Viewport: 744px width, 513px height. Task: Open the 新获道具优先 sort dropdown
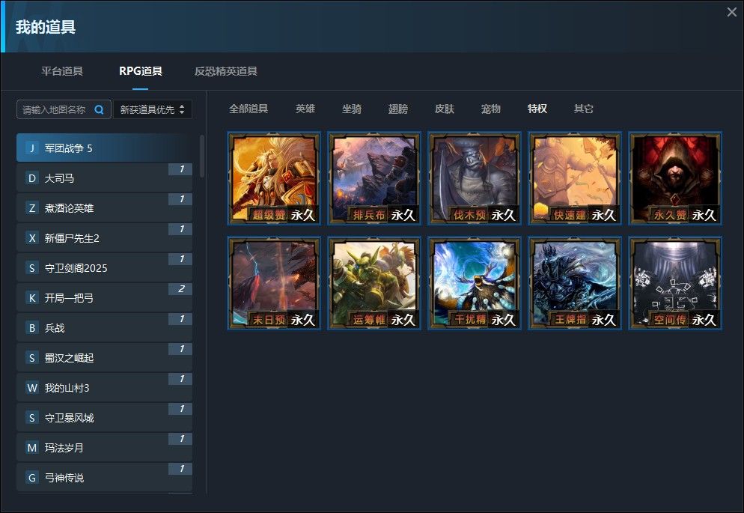click(152, 109)
